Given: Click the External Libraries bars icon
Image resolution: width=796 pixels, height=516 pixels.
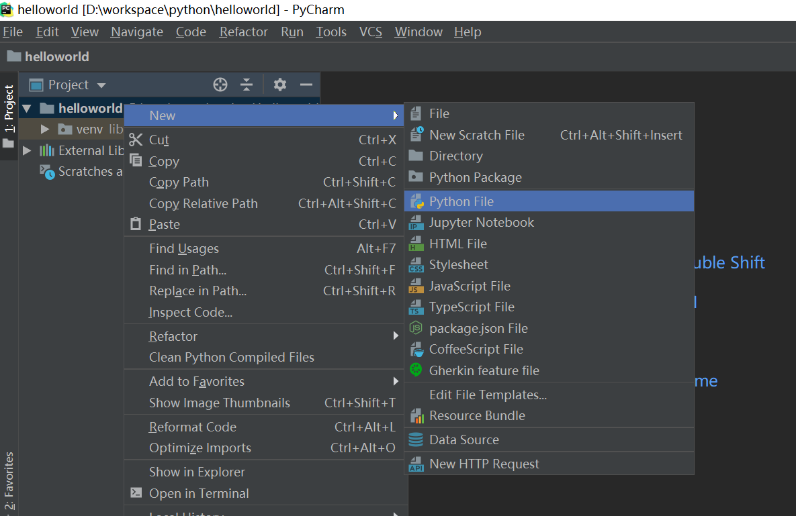Looking at the screenshot, I should (x=47, y=150).
